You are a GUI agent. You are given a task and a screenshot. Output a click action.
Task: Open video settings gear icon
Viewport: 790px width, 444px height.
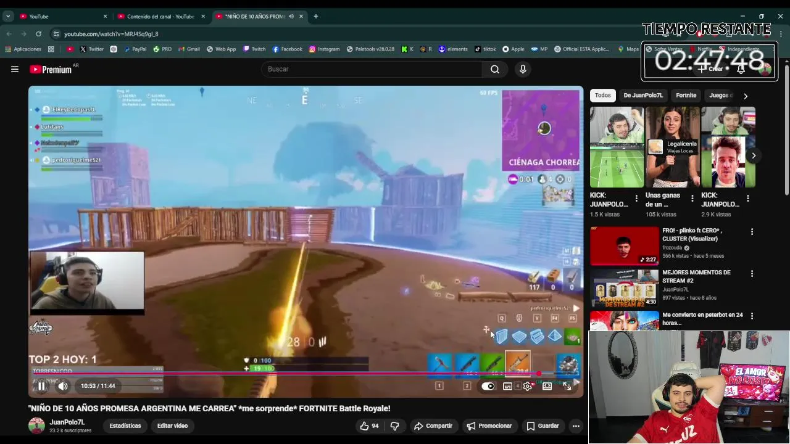coord(528,386)
